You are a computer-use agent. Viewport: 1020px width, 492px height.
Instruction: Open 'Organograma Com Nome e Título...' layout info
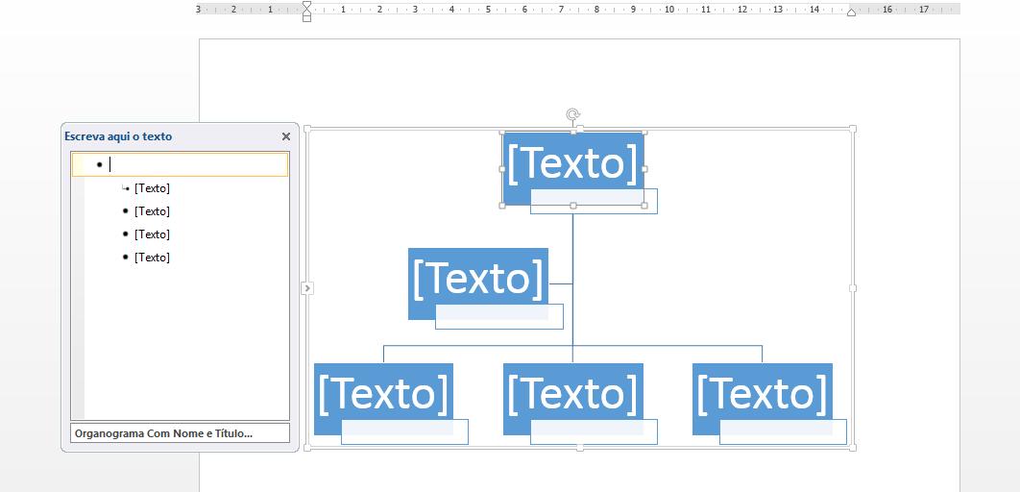tap(180, 433)
